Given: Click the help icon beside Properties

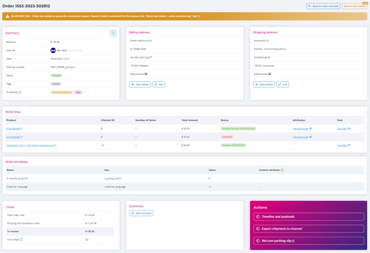Looking at the screenshot, I should (x=20, y=93).
